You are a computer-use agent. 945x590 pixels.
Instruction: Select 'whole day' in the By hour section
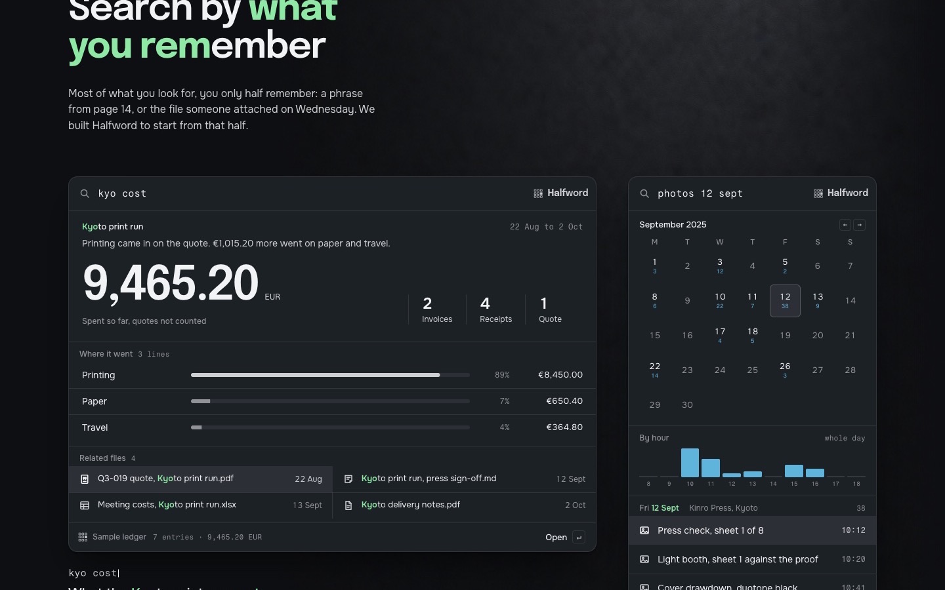coord(845,438)
